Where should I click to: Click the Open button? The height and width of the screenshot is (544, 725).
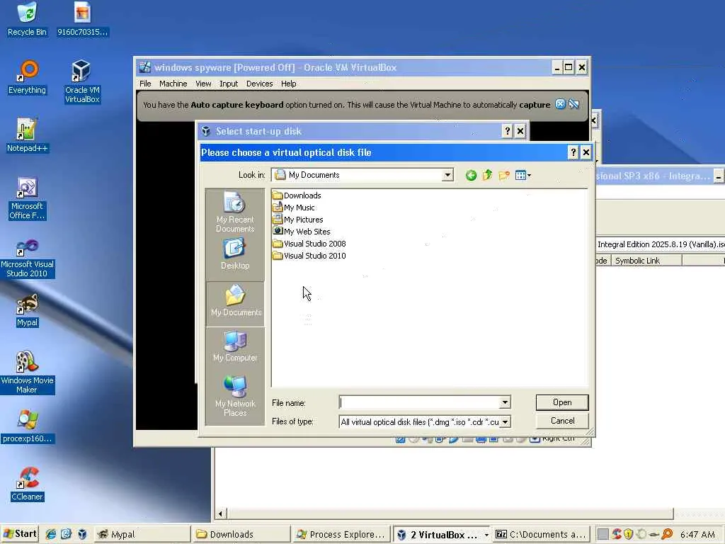562,402
